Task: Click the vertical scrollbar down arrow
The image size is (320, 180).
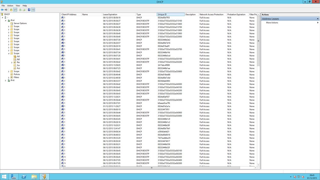Action: click(x=258, y=165)
